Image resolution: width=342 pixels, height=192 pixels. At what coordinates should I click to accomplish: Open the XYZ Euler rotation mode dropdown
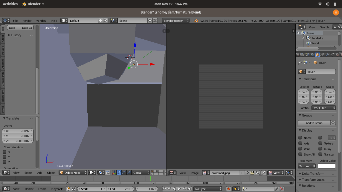point(323,108)
